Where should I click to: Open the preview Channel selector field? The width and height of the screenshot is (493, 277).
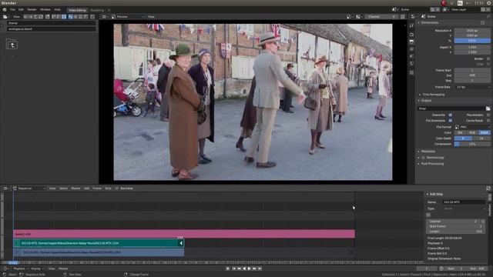[382, 17]
